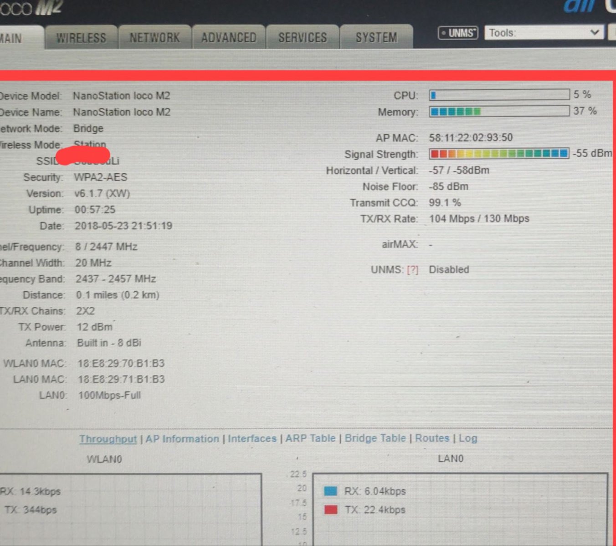
Task: Click the Memory usage bar
Action: tap(499, 111)
